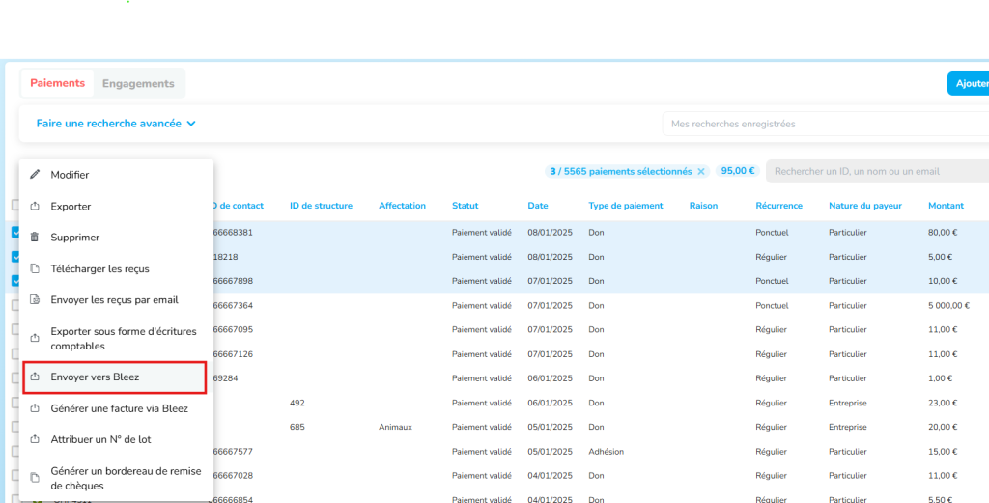Viewport: 989px width, 503px height.
Task: Clear selection using X on selected payments chip
Action: pos(701,171)
